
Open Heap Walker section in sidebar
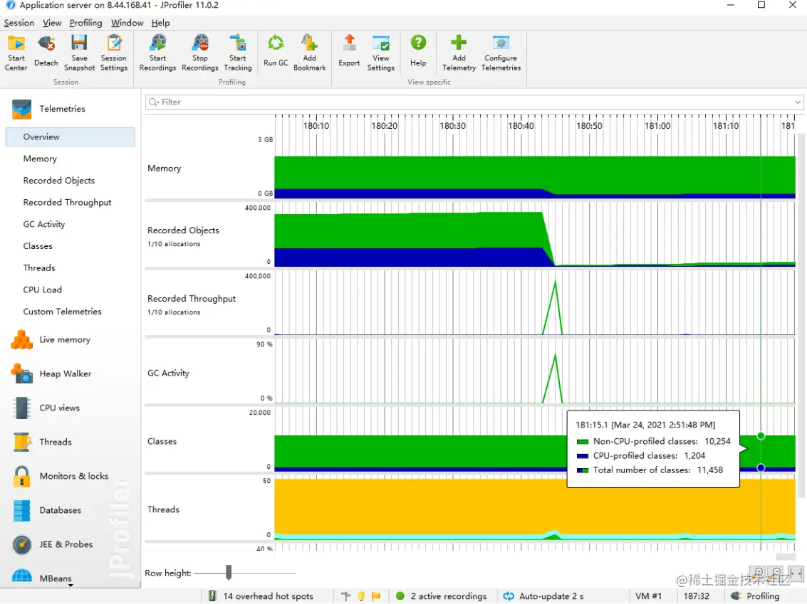coord(65,373)
